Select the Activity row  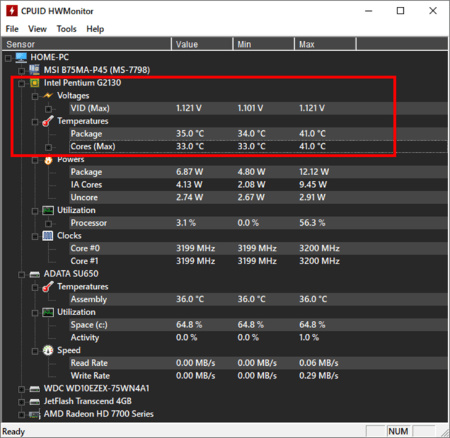click(x=258, y=337)
